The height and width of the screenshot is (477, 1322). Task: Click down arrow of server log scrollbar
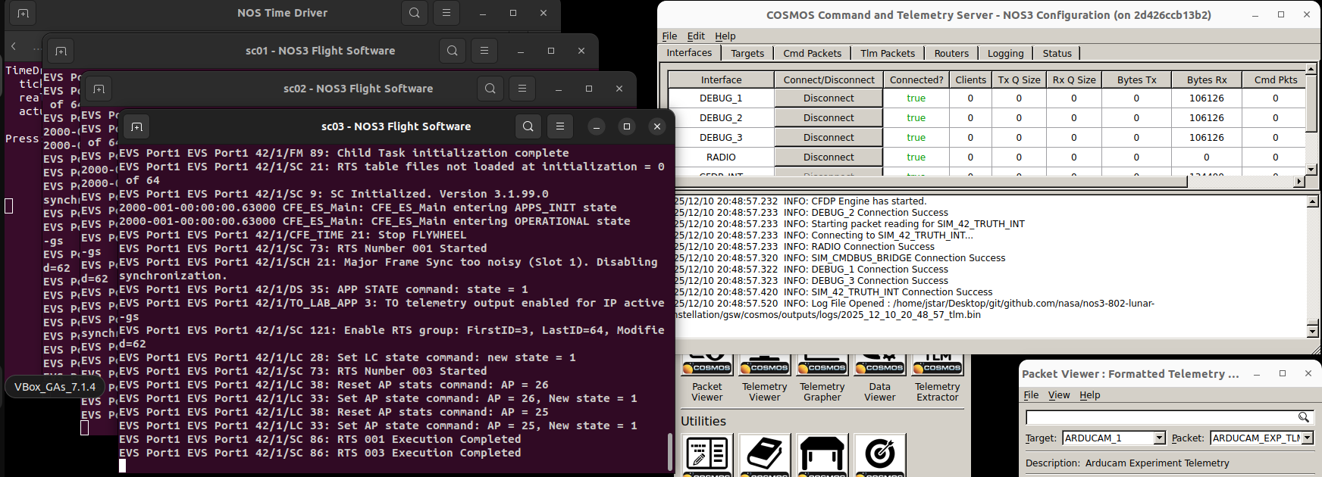point(1313,331)
